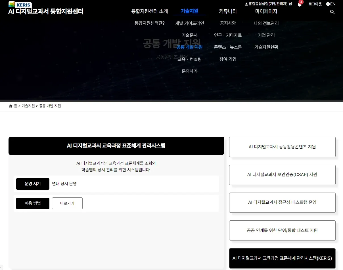Viewport: 343px width, 270px height.
Task: Select 교육 · 컨설팅 submenu item
Action: [189, 59]
